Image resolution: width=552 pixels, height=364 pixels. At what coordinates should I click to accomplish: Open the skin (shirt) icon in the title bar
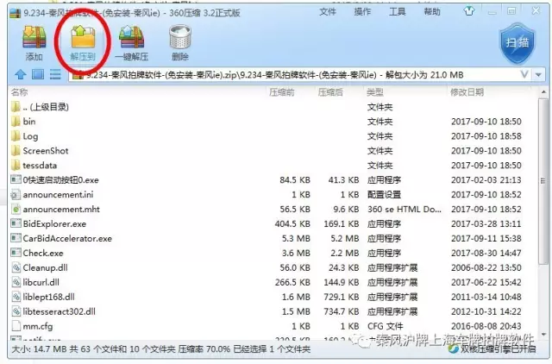click(468, 11)
